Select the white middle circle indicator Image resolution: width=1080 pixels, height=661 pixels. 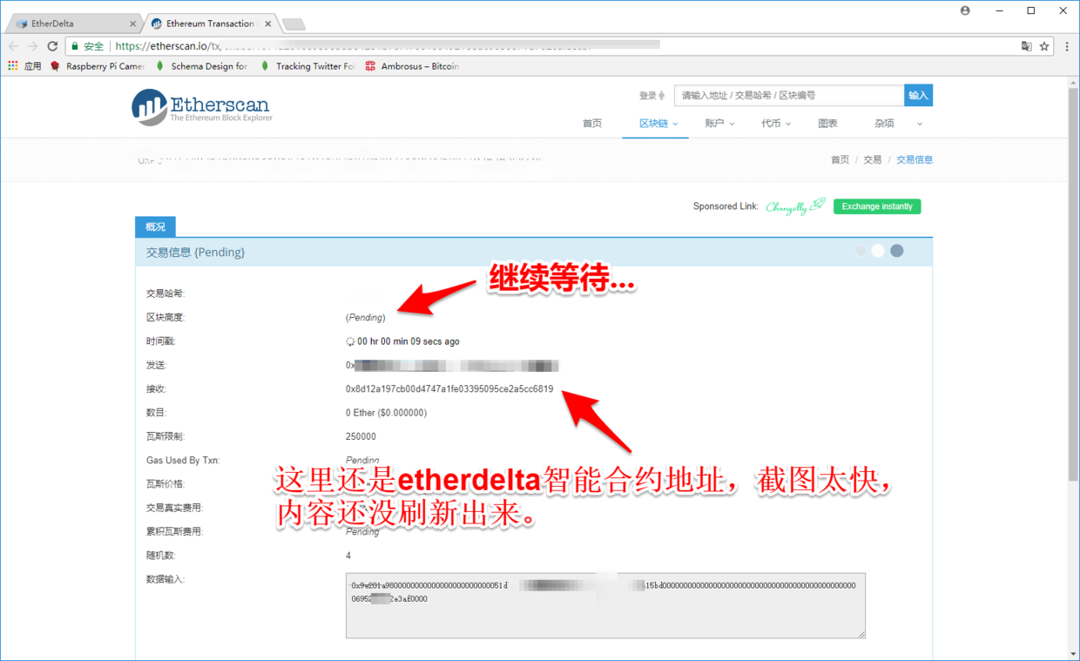[878, 251]
